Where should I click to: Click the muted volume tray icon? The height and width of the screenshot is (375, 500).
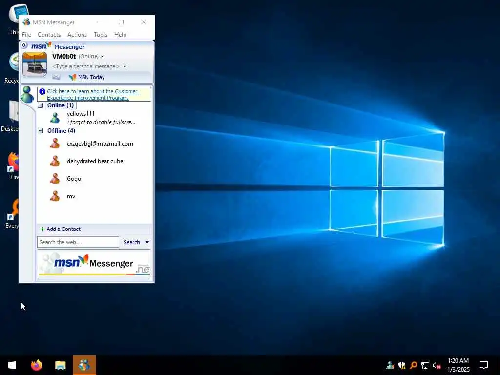(x=437, y=365)
